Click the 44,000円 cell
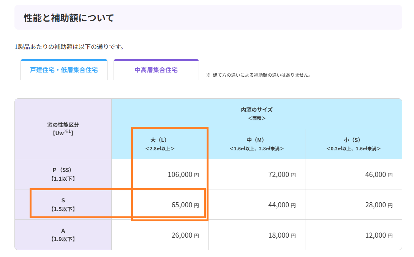The width and height of the screenshot is (414, 257). [257, 205]
